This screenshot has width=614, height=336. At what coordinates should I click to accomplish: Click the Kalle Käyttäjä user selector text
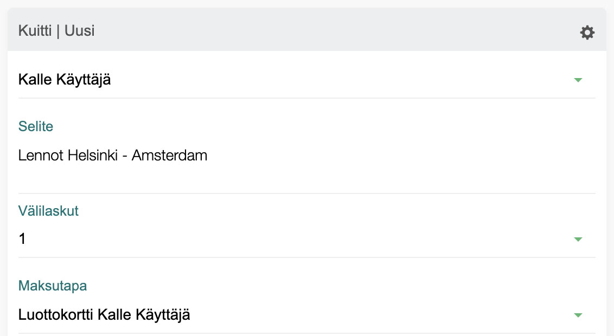pyautogui.click(x=65, y=80)
